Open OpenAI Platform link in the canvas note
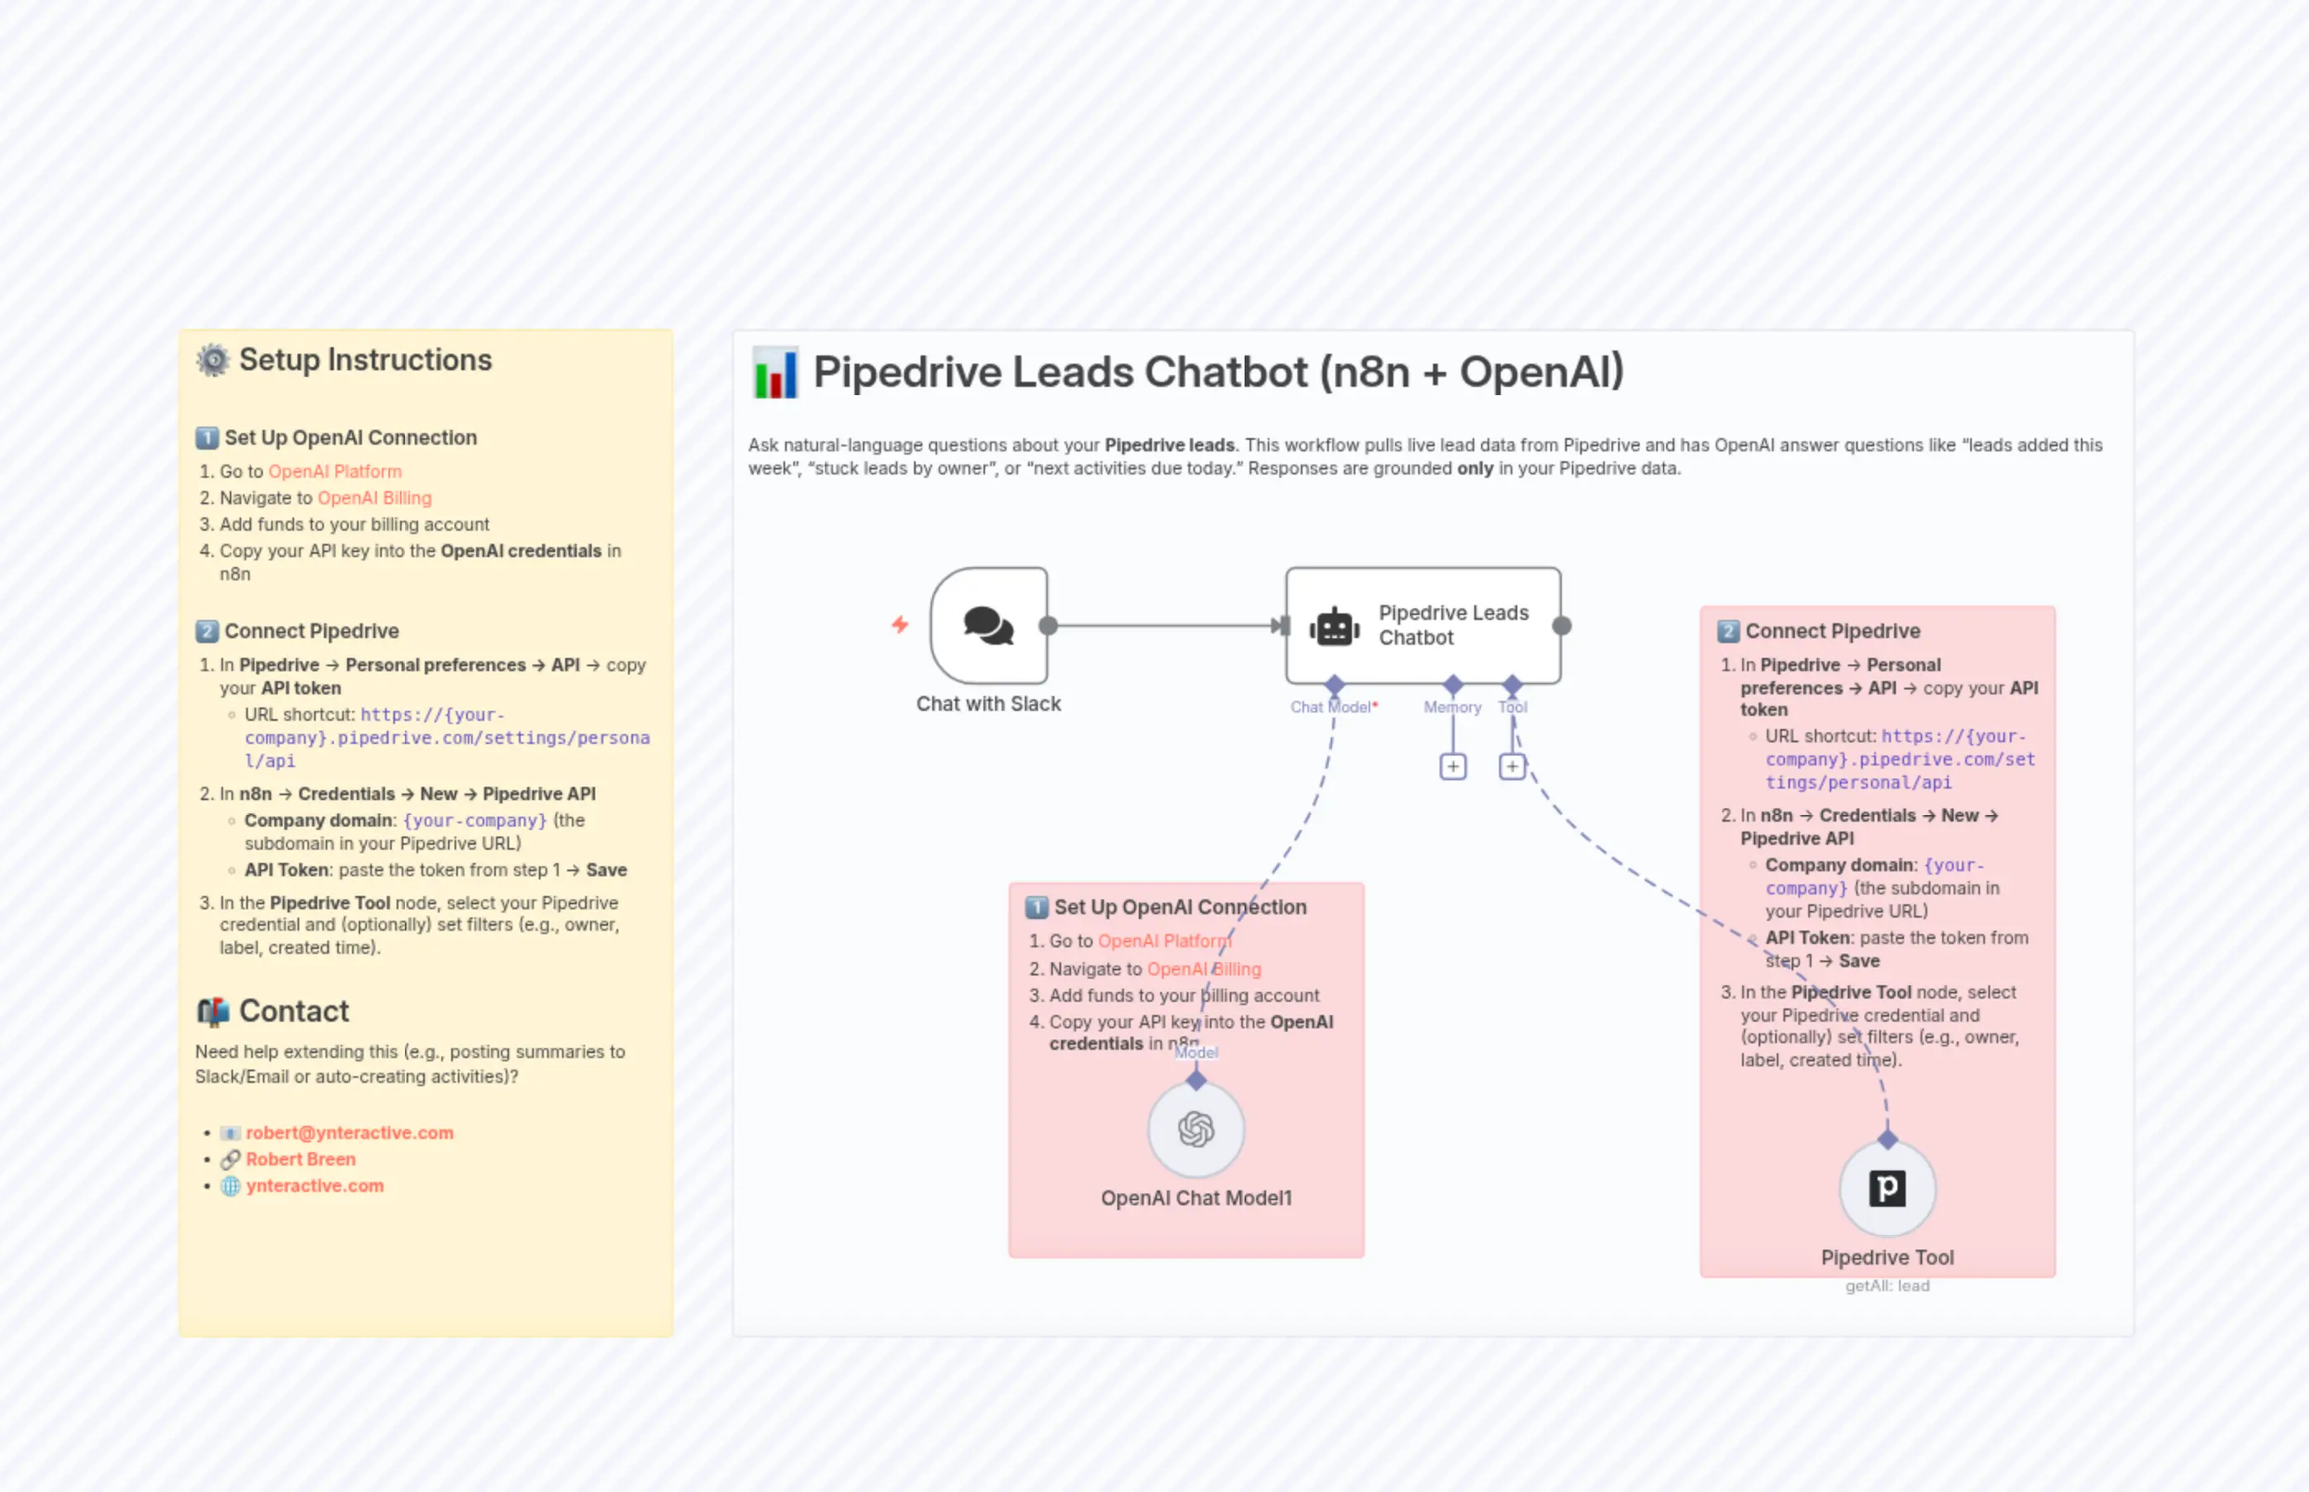Screen dimensions: 2309x1492 (1164, 941)
